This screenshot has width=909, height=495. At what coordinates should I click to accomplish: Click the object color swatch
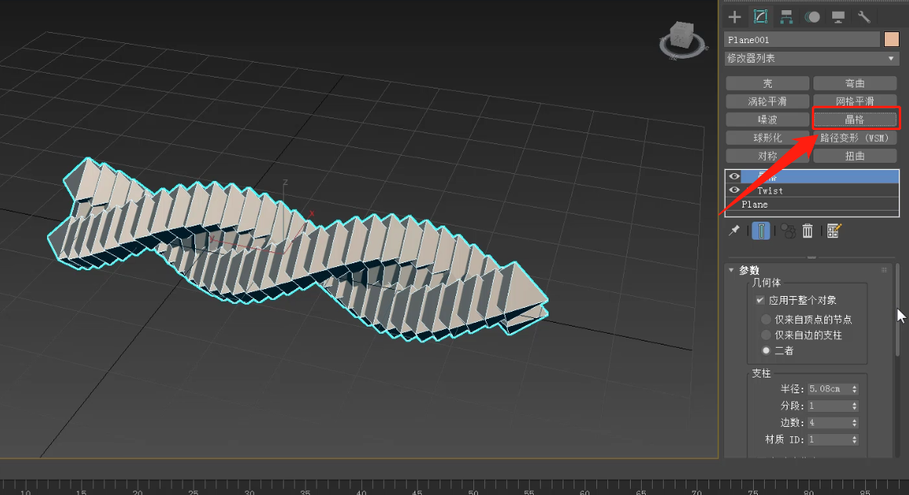coord(892,39)
